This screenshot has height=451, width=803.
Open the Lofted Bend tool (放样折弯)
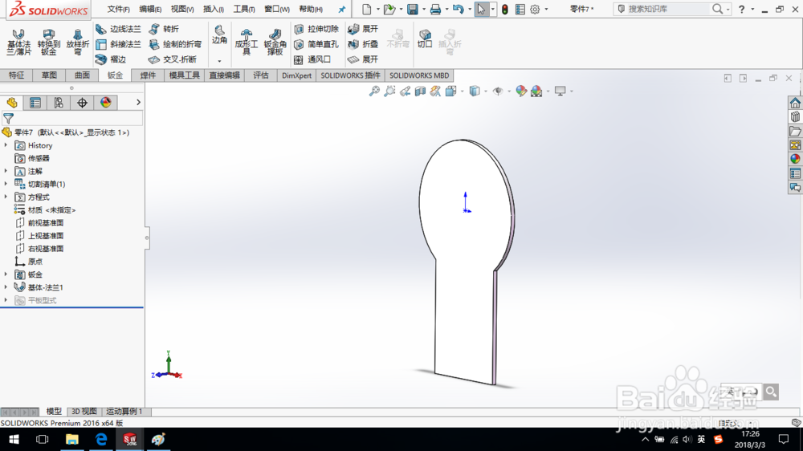78,42
